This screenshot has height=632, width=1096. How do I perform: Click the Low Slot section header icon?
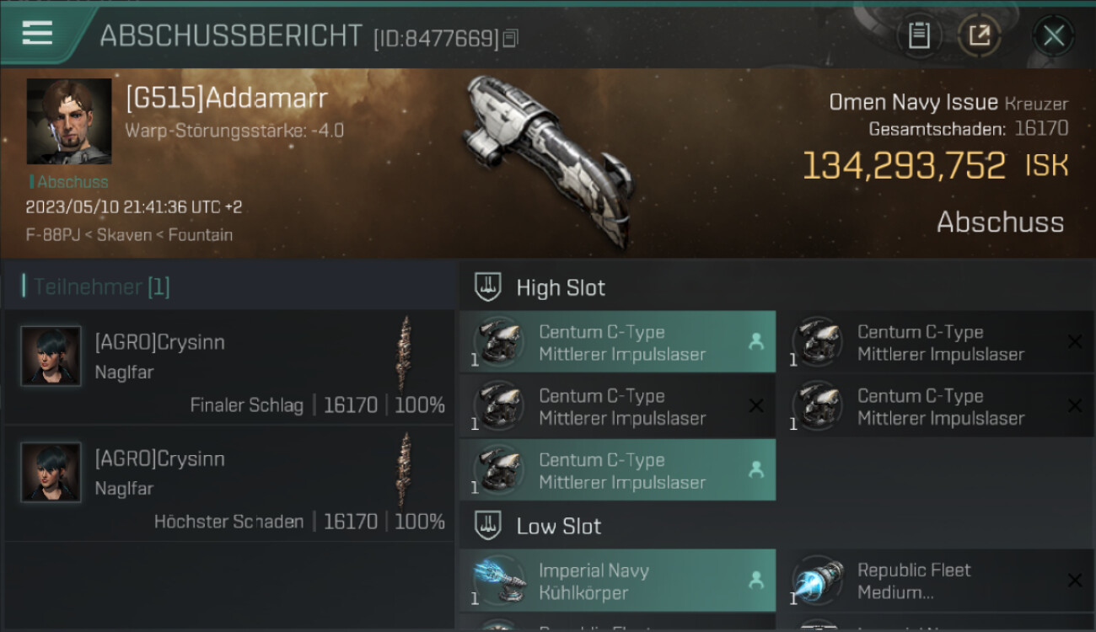[488, 526]
